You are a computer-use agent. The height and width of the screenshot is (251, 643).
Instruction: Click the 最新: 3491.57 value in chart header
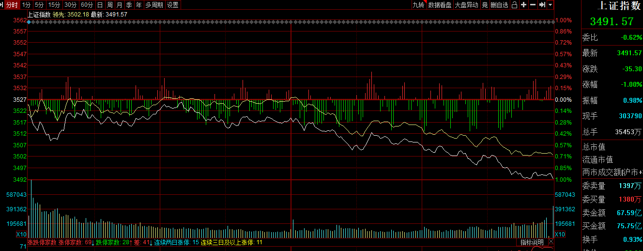point(109,15)
